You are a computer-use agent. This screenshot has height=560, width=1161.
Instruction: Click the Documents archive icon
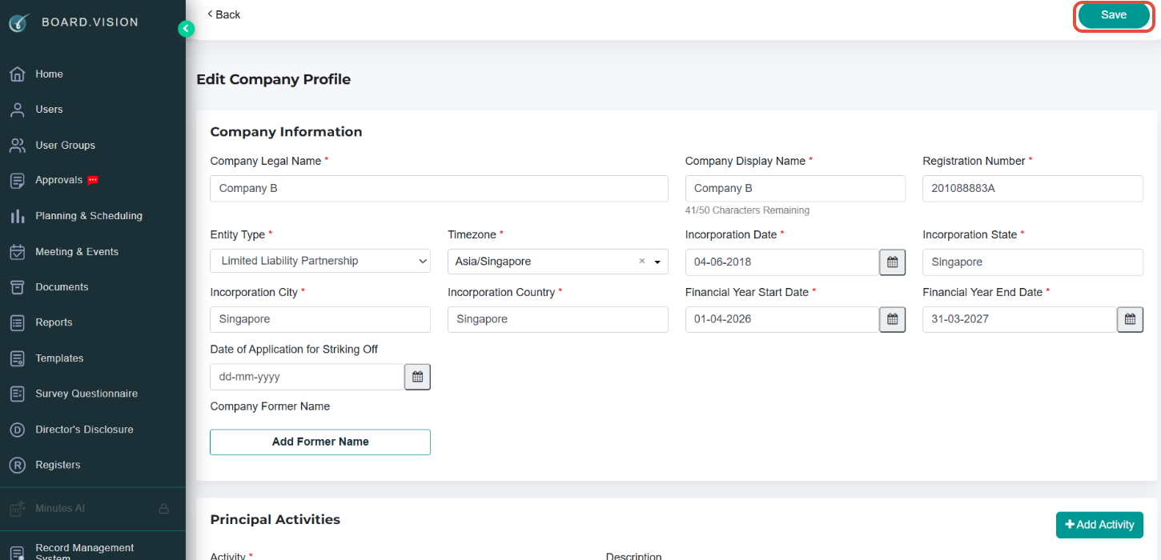tap(17, 287)
